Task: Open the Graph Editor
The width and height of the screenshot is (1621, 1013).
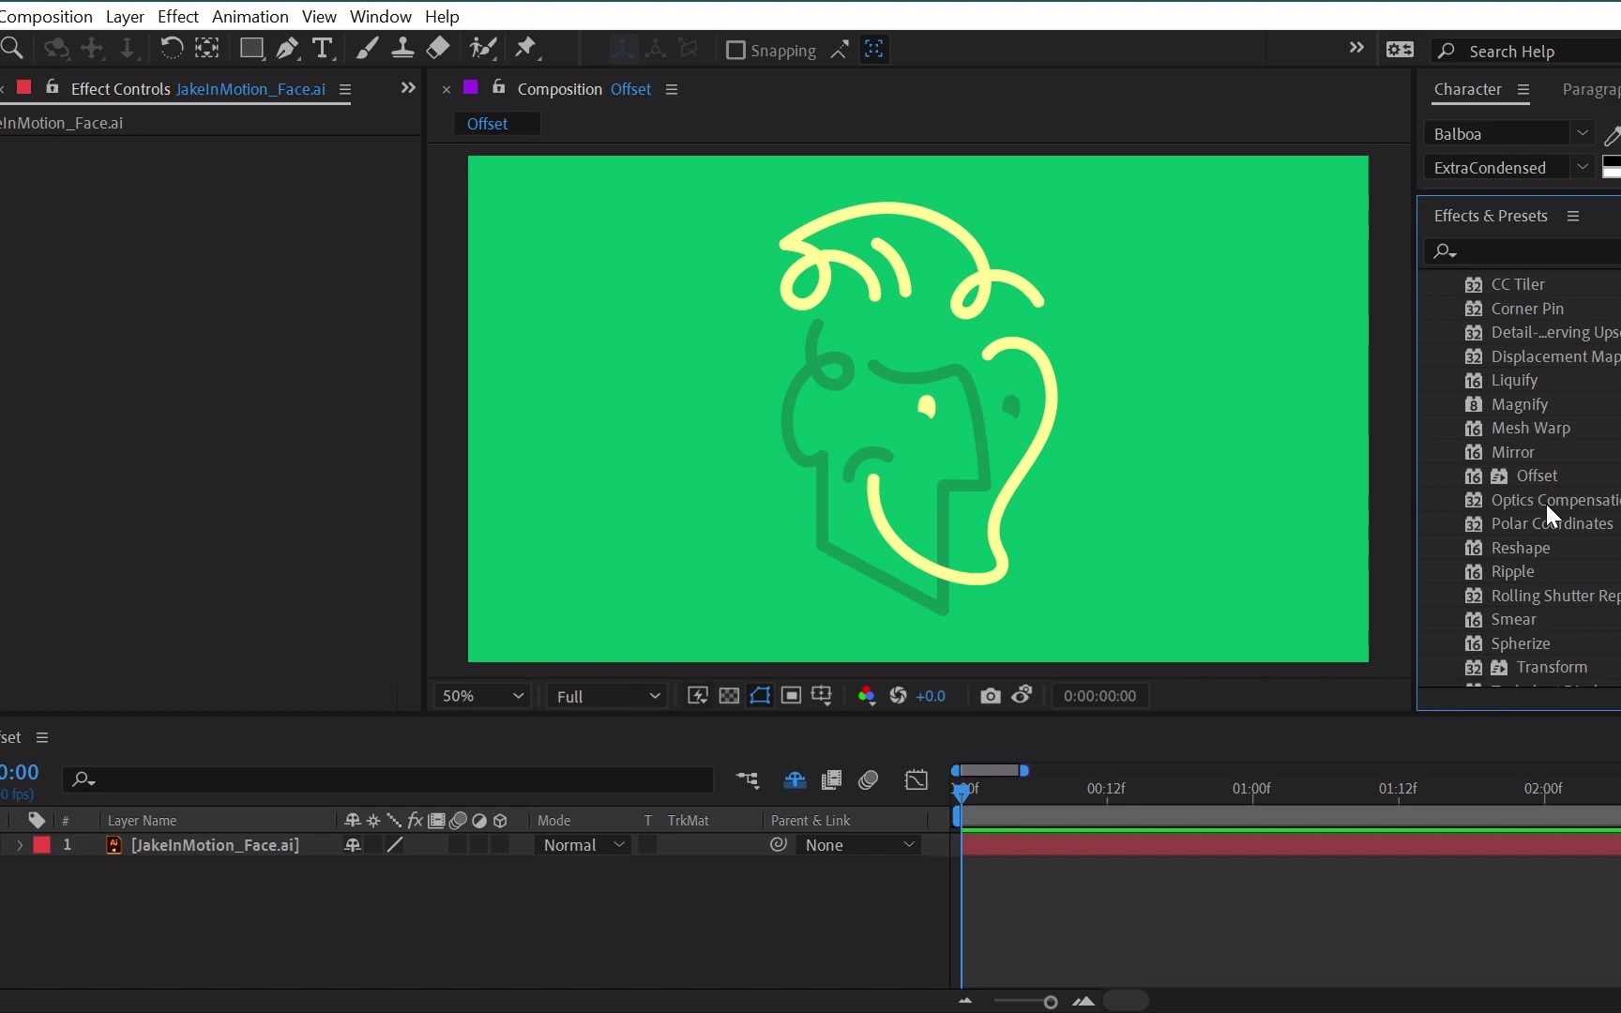Action: pyautogui.click(x=917, y=779)
